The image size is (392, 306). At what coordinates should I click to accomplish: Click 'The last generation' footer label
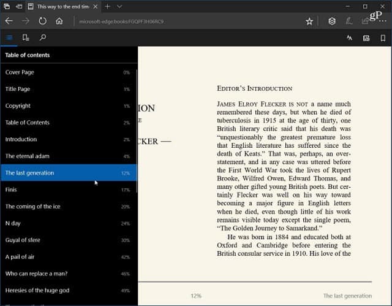[x=347, y=296]
